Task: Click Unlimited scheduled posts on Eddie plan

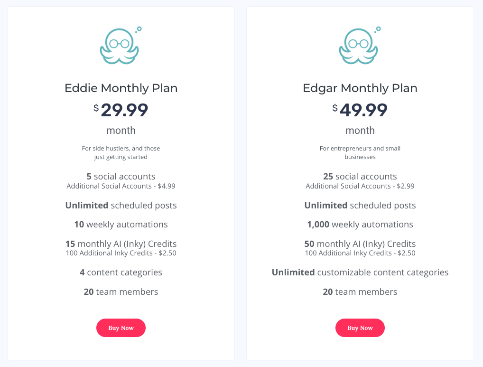Action: point(121,205)
